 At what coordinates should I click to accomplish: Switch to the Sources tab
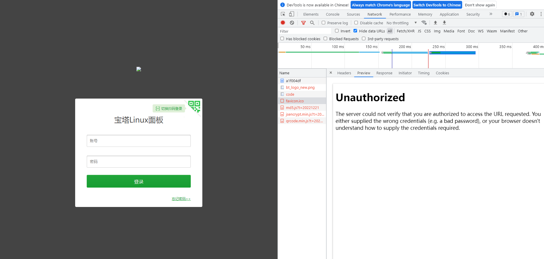click(353, 14)
